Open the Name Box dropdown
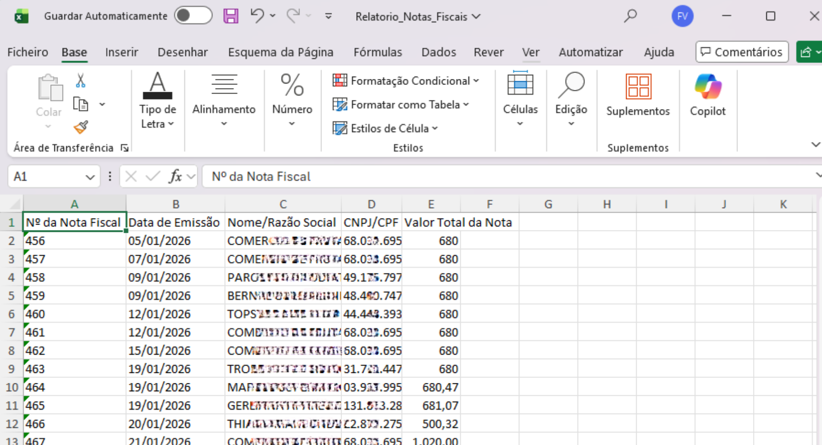 pyautogui.click(x=90, y=177)
